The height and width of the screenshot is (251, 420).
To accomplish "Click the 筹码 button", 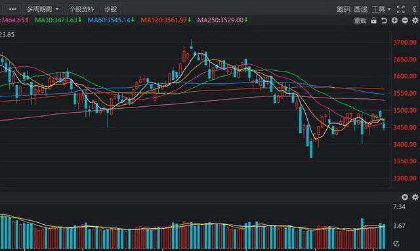I will click(343, 9).
